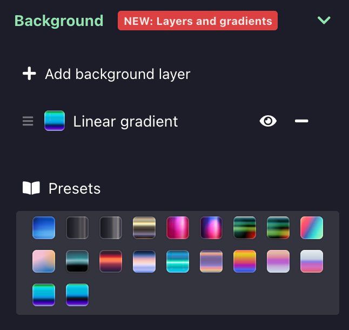The height and width of the screenshot is (330, 349).
Task: Click the Presets book icon
Action: 31,188
